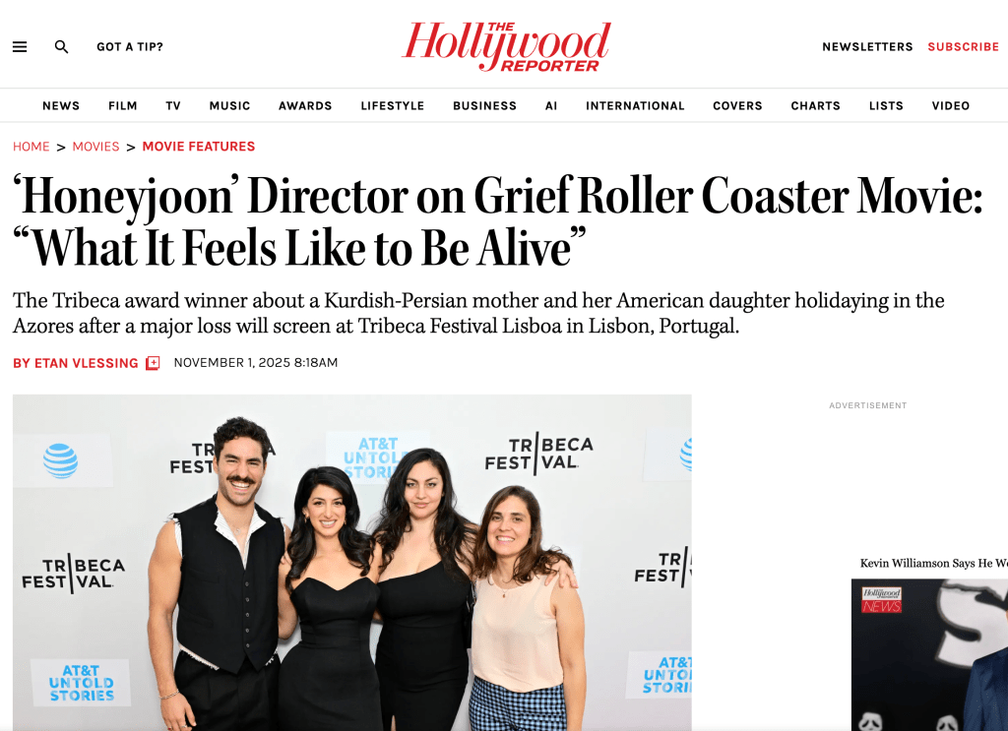
Task: Open the Video nav item
Action: (951, 106)
